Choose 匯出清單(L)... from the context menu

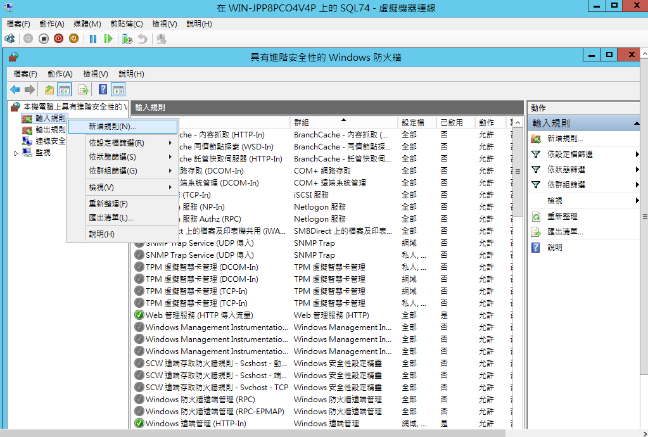[123, 218]
